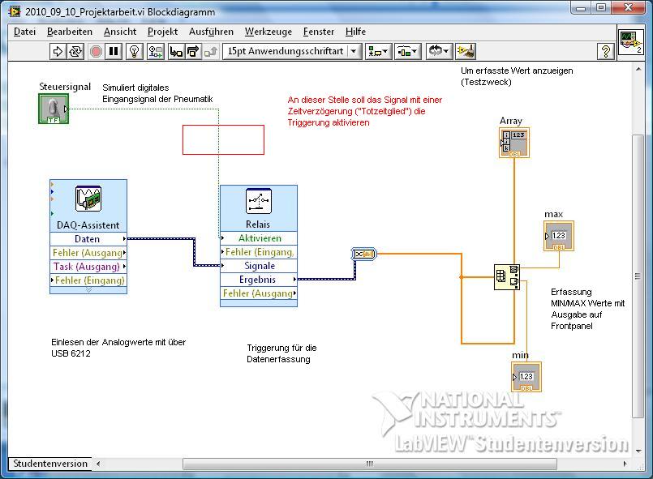
Task: Maximize the Blockdiagramm window
Action: click(x=601, y=7)
